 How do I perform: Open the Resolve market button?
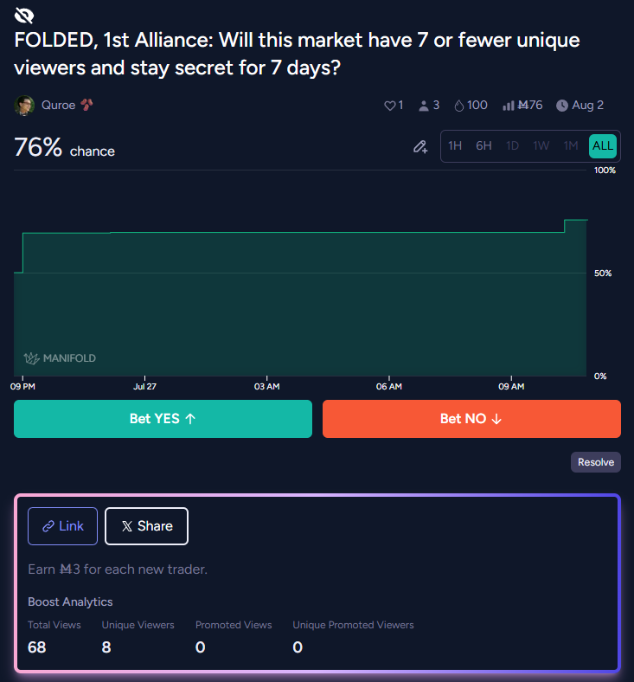596,462
